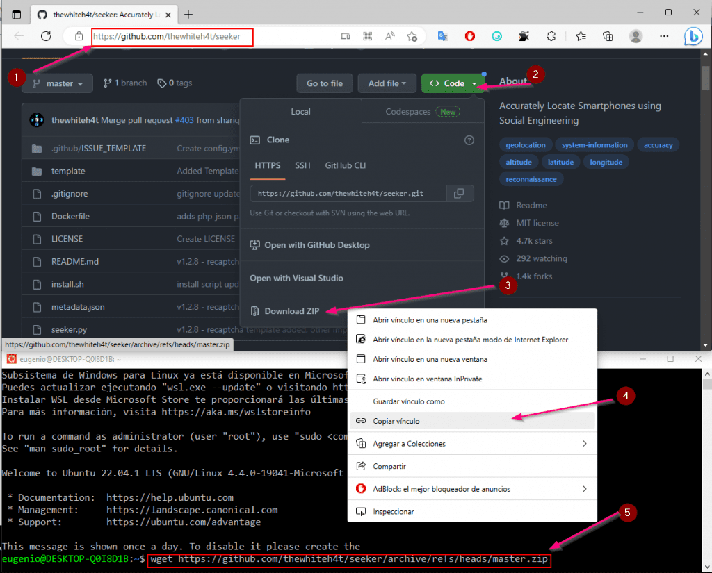Expand the AdBlock context submenu
This screenshot has height=573, width=712.
[x=472, y=489]
